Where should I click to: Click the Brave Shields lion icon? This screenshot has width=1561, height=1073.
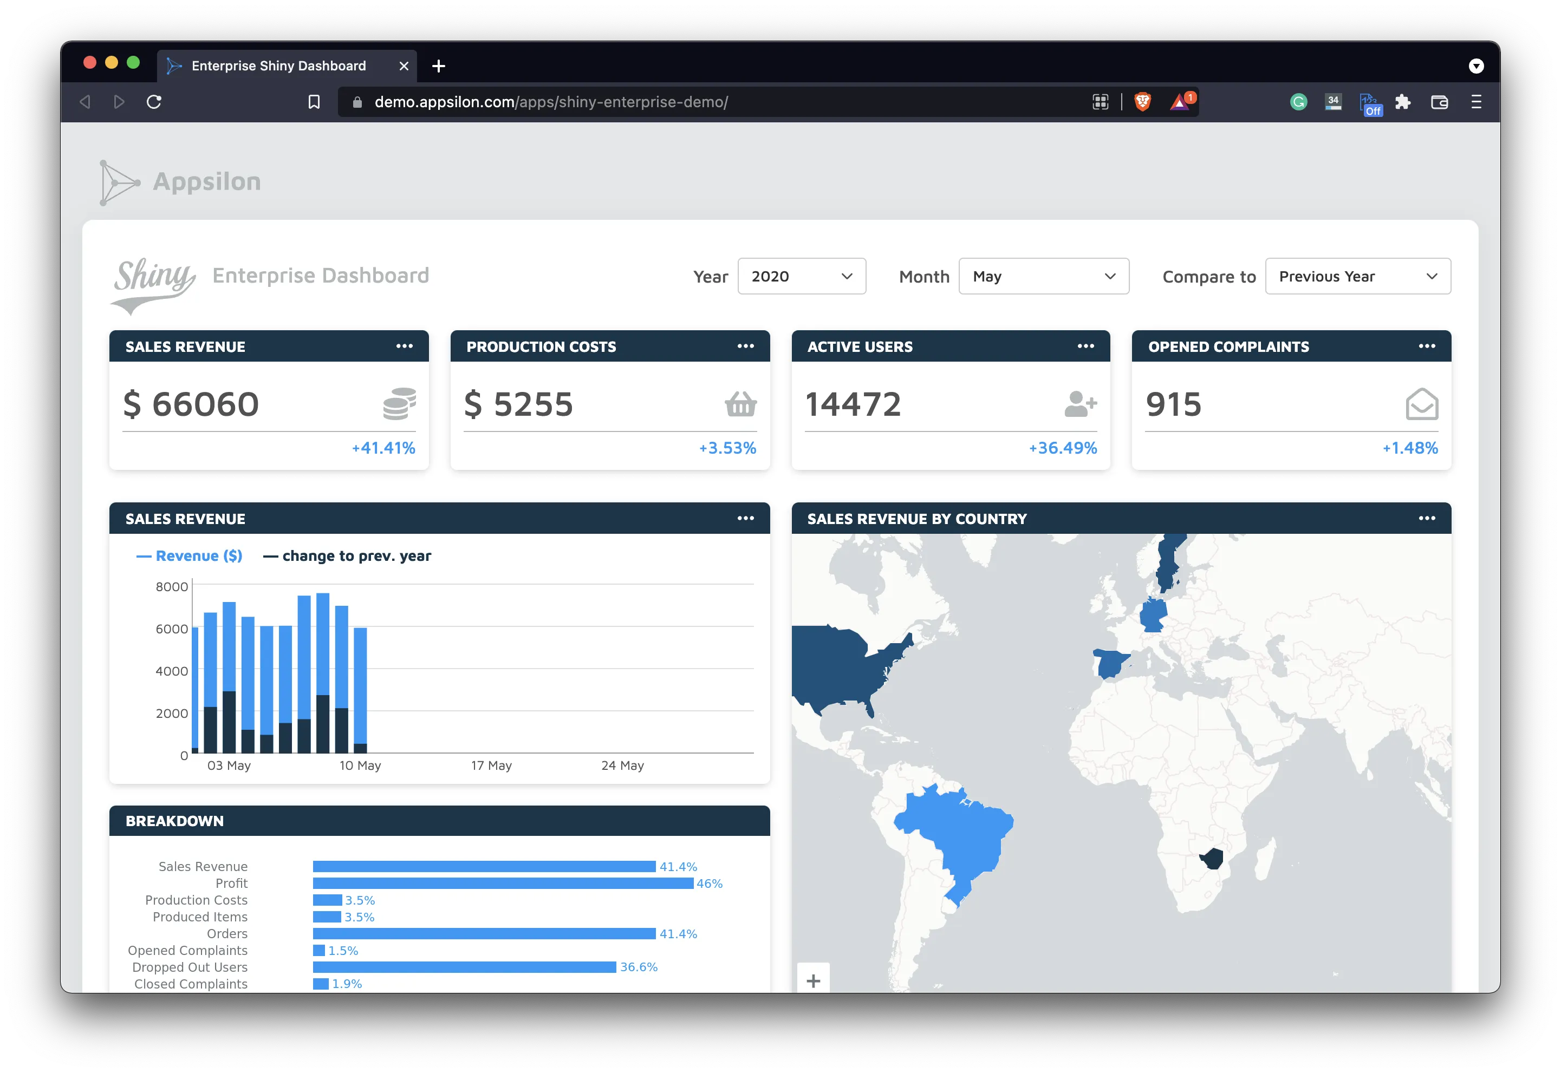tap(1142, 102)
